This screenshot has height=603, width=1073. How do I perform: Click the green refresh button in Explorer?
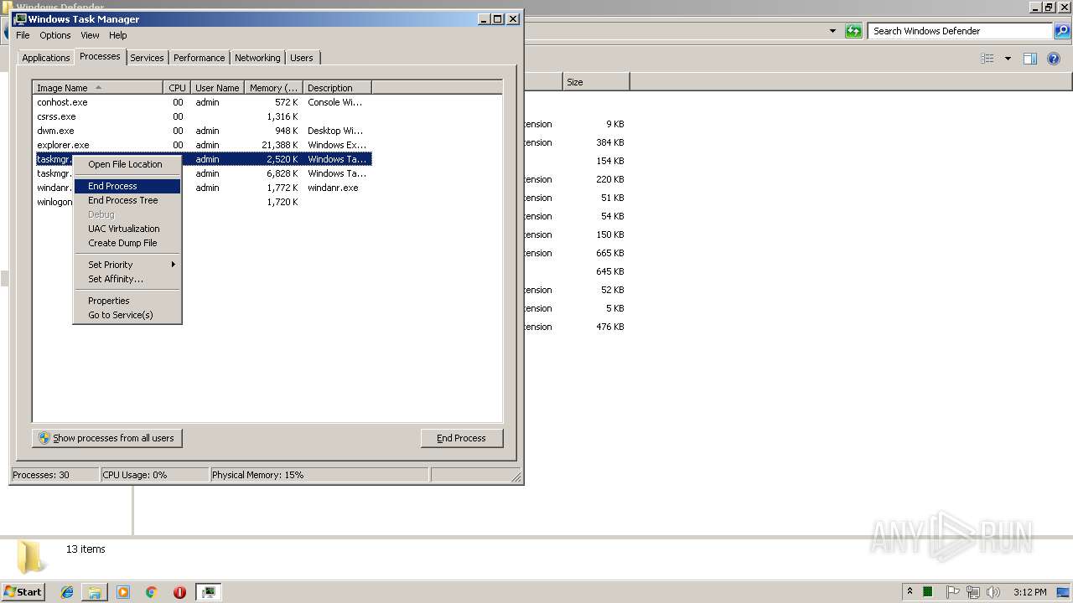pos(853,31)
